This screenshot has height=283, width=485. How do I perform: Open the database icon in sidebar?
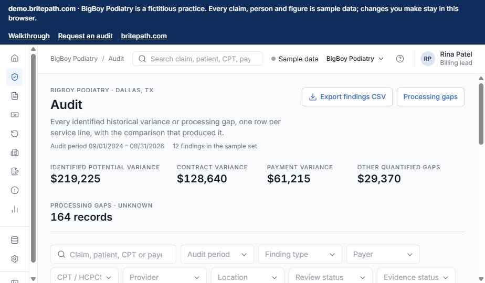(x=15, y=240)
